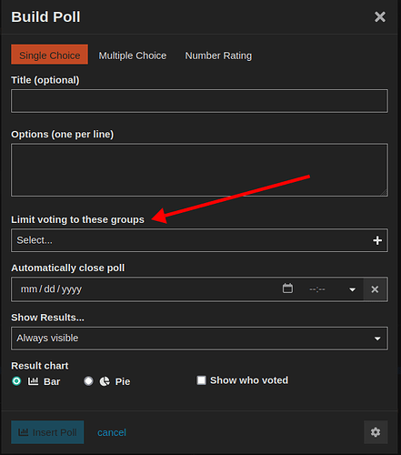Click the pie chart icon
Screen dimensions: 401x455
point(105,381)
